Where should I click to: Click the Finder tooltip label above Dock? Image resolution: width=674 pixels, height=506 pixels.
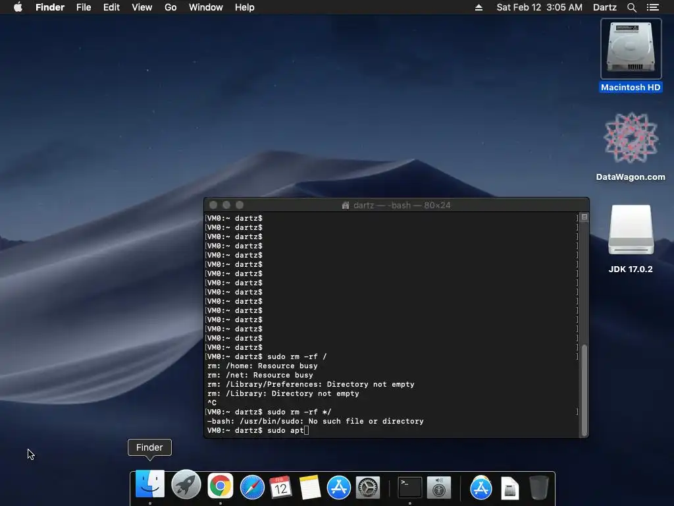[x=149, y=447]
